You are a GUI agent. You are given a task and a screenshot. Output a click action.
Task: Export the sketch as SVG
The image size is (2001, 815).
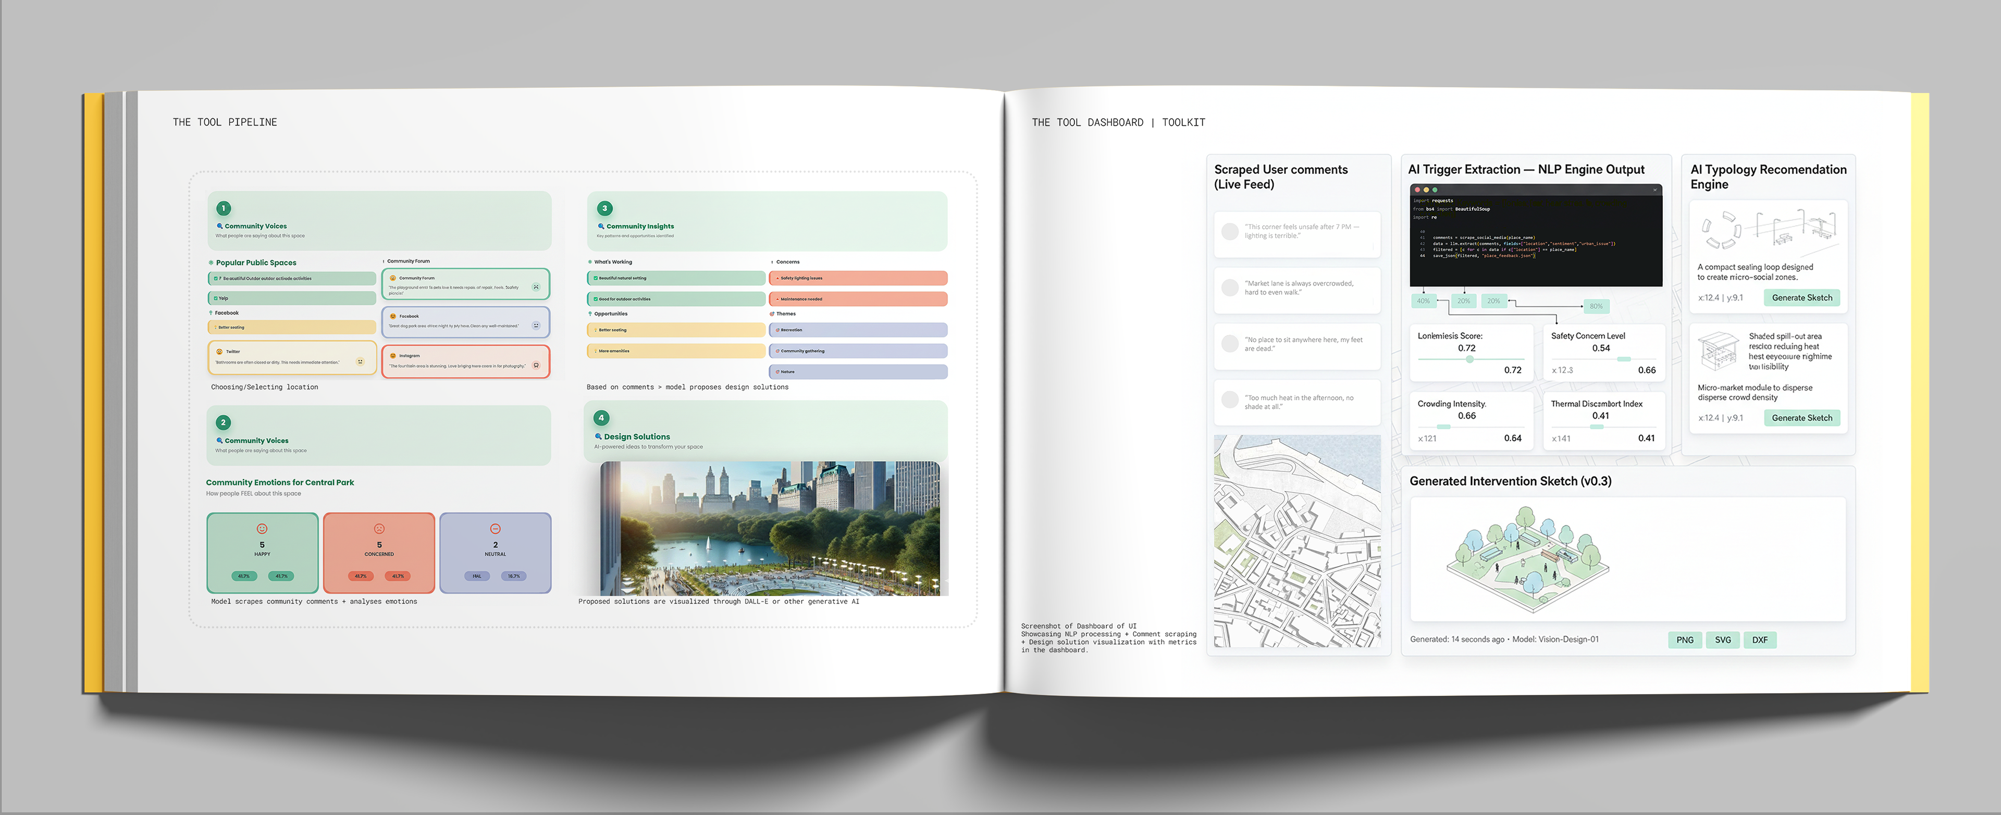pos(1722,640)
